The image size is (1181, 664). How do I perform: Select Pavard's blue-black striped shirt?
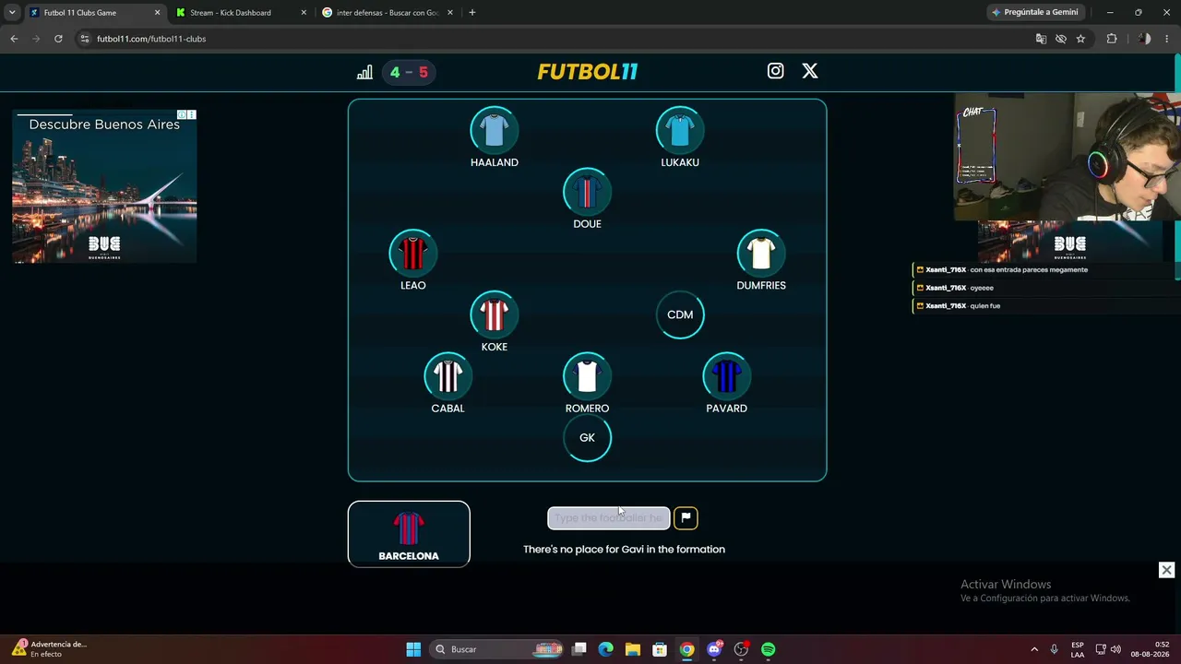coord(726,376)
